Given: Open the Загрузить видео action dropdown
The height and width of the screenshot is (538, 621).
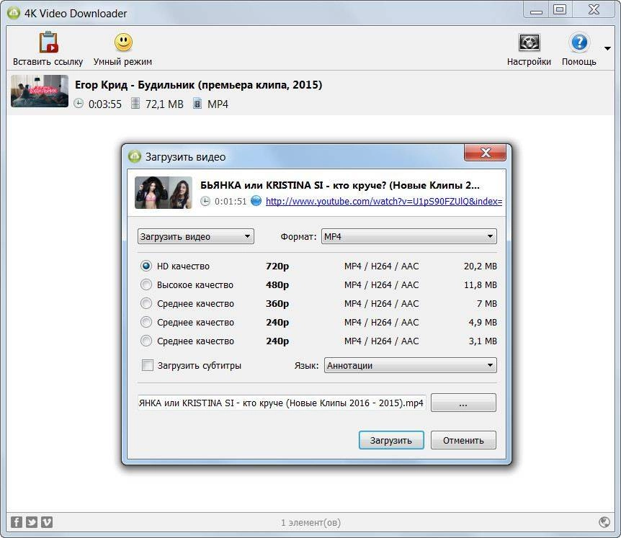Looking at the screenshot, I should click(x=196, y=236).
